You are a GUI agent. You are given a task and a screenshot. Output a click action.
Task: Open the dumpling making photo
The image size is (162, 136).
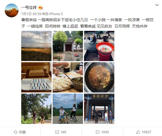[68, 77]
